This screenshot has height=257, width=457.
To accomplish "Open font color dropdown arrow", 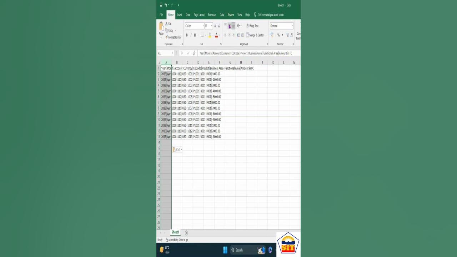I will point(219,35).
